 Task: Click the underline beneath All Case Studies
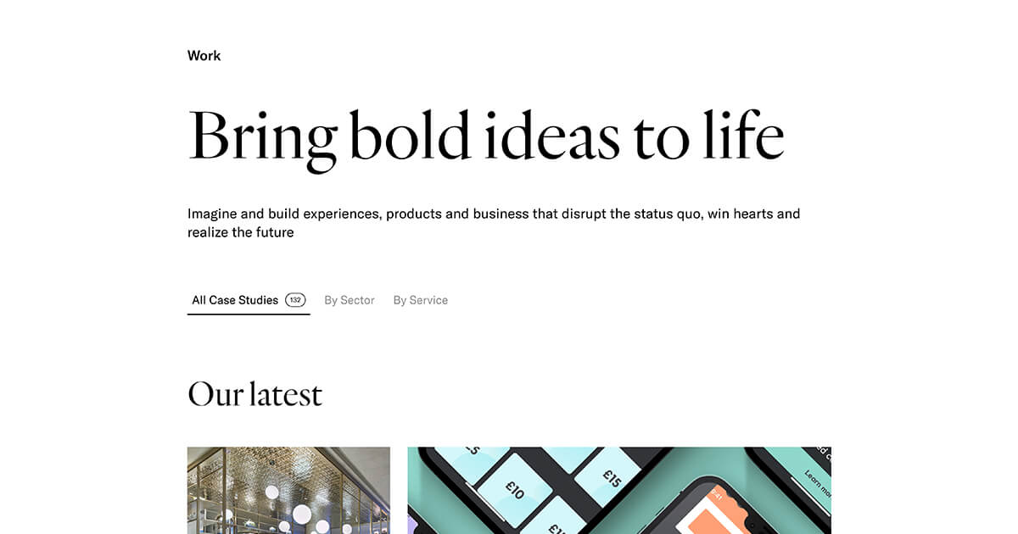pos(249,314)
